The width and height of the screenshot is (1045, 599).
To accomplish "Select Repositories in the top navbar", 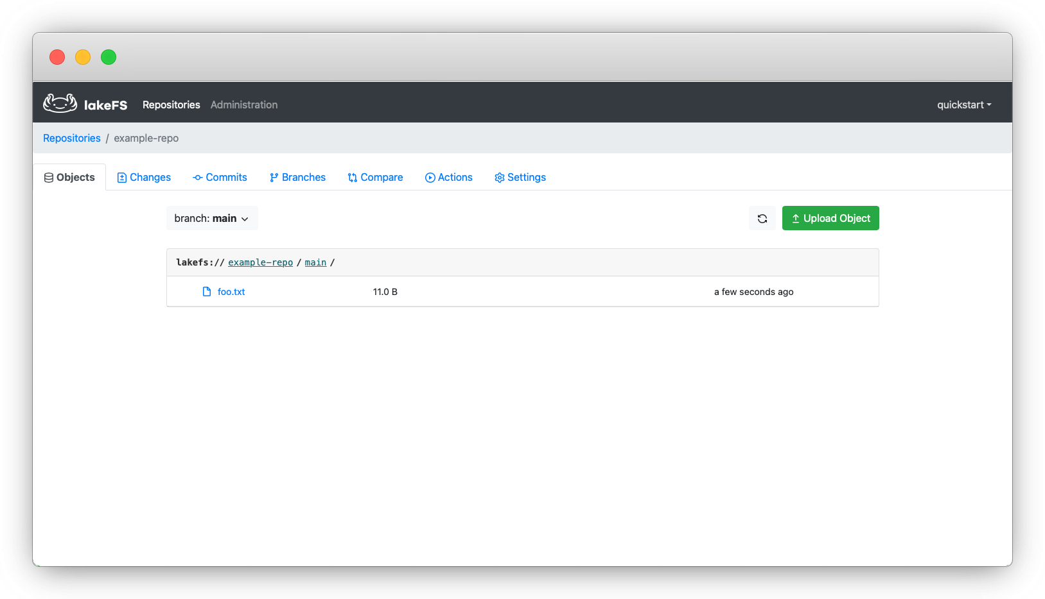I will (171, 105).
